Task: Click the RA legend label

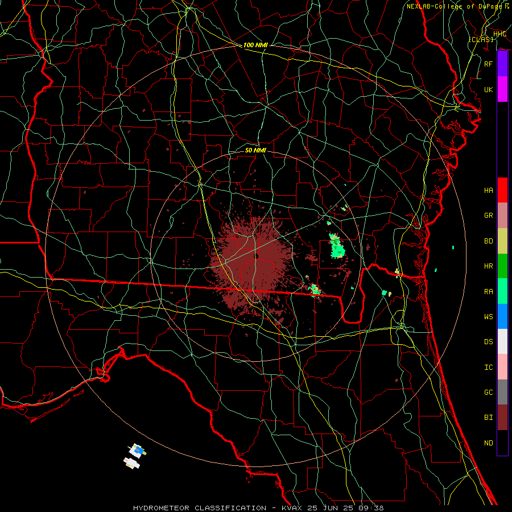Action: (488, 291)
